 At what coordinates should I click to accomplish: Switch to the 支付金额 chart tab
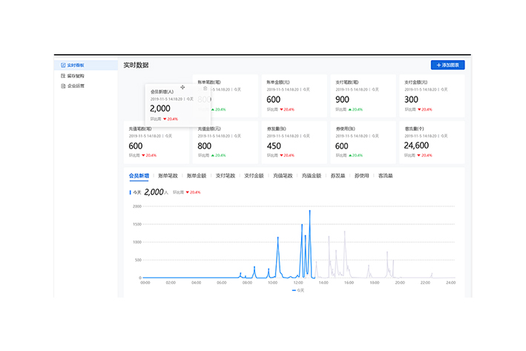[254, 176]
